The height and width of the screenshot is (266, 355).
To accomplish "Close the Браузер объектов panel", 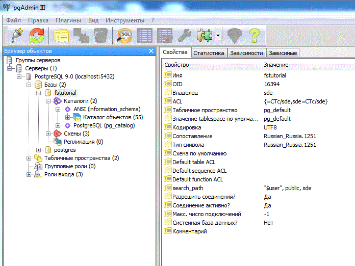I will pyautogui.click(x=151, y=51).
